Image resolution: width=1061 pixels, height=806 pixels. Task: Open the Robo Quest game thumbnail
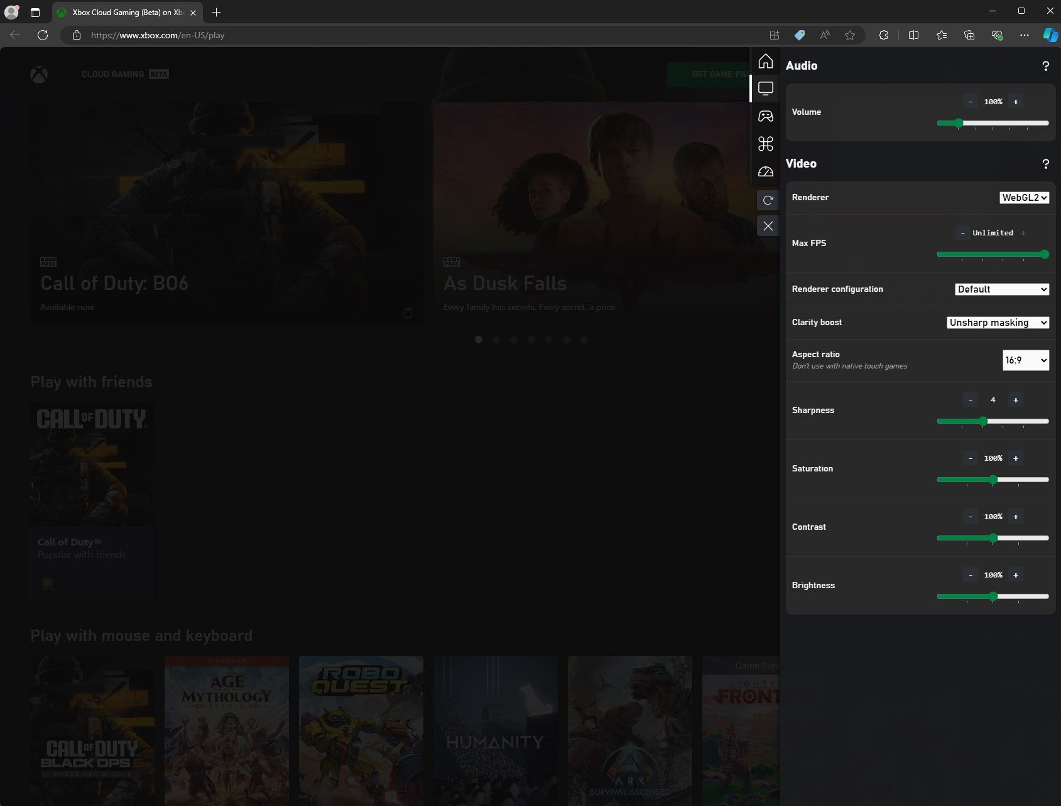[361, 731]
